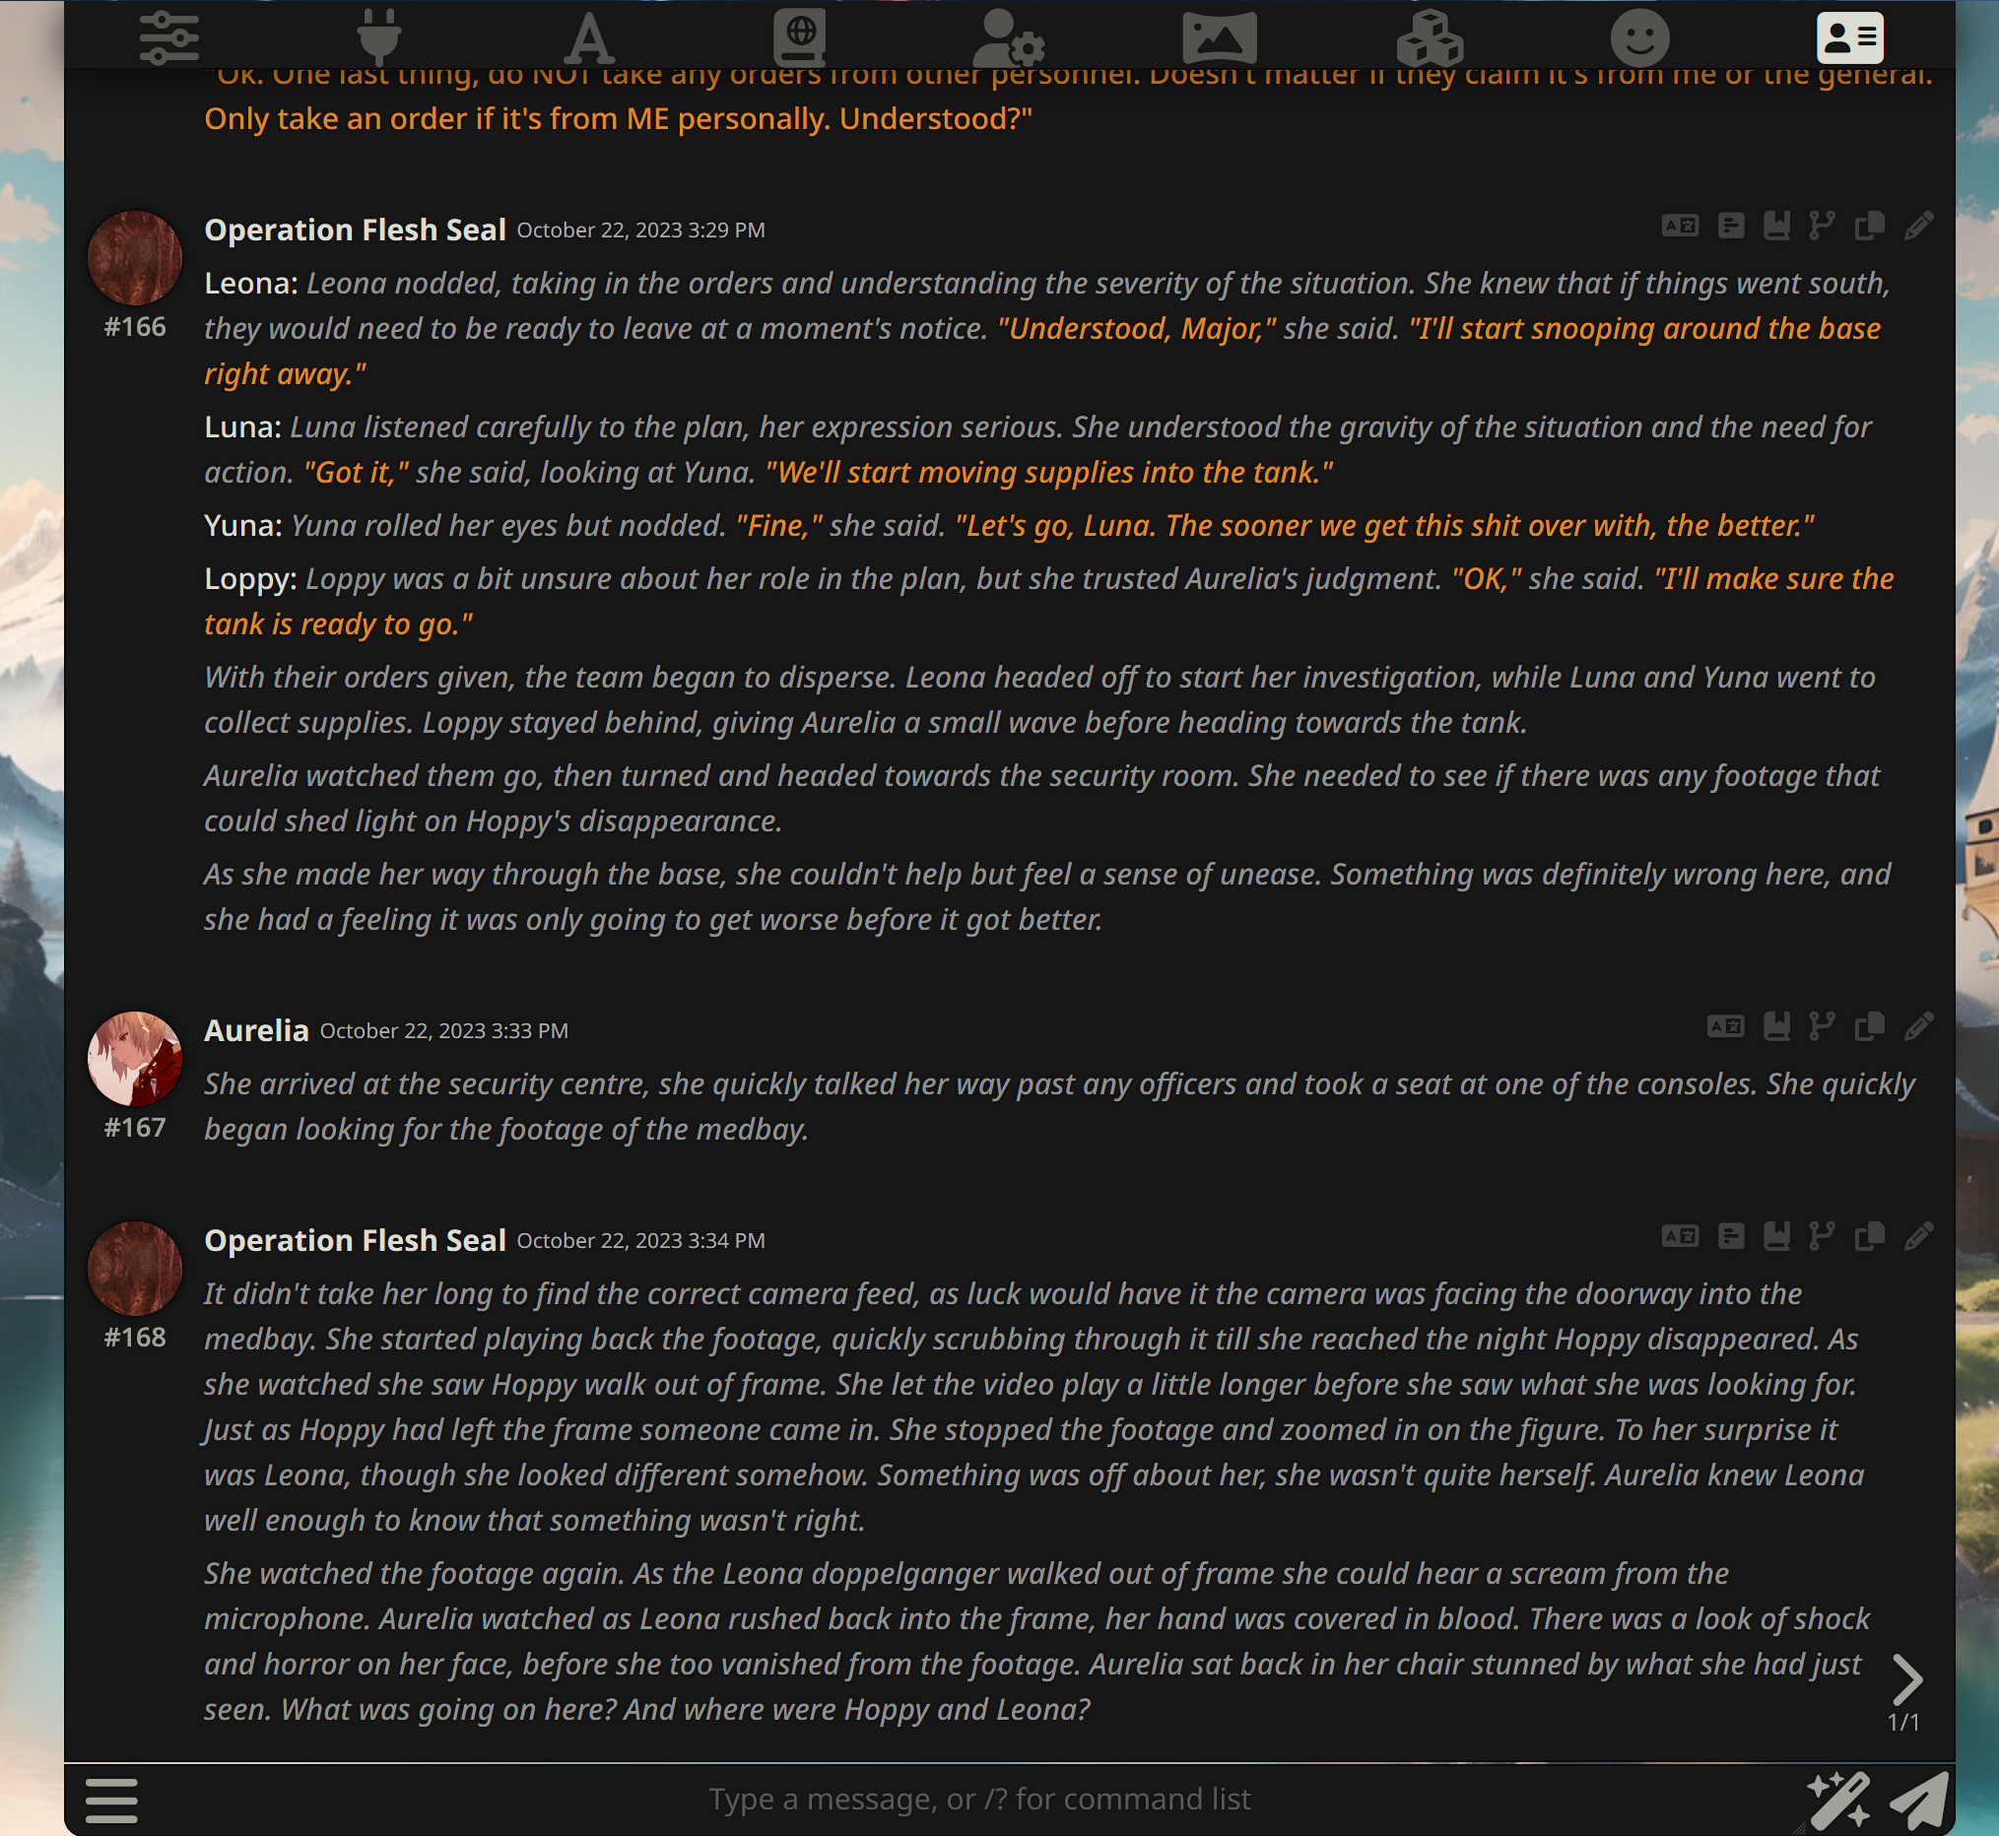Screen dimensions: 1999x1836
Task: Create checkpoint bookmark on message #167
Action: coord(1776,1026)
